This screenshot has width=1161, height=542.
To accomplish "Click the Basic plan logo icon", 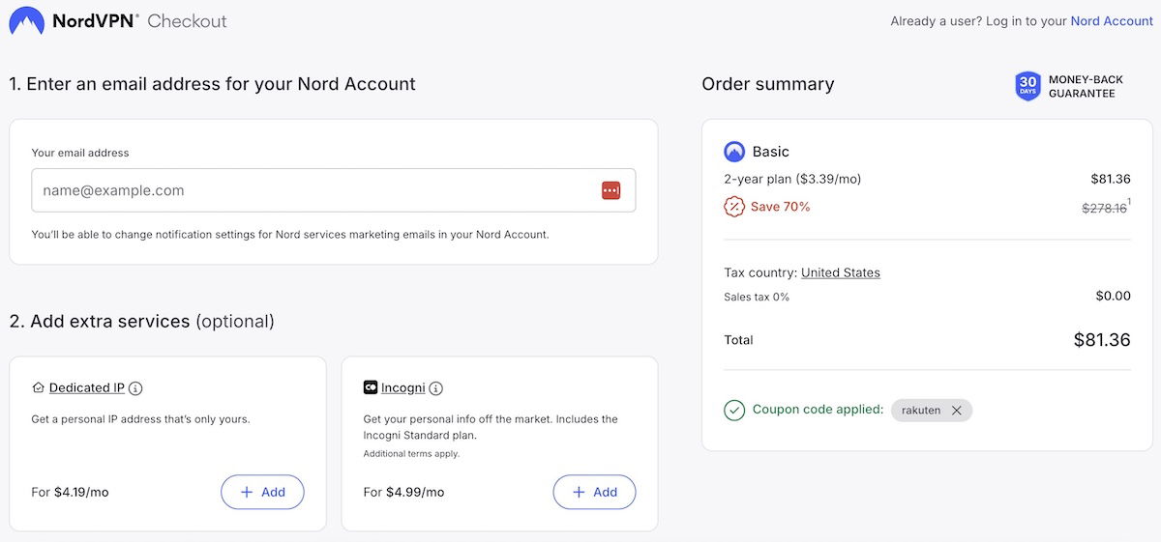I will tap(734, 152).
